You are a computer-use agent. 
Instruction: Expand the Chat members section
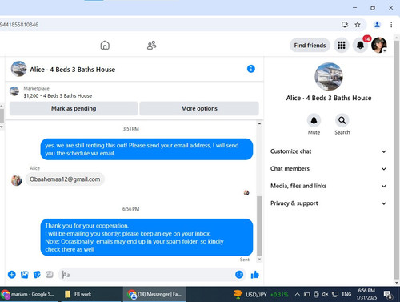click(x=329, y=169)
